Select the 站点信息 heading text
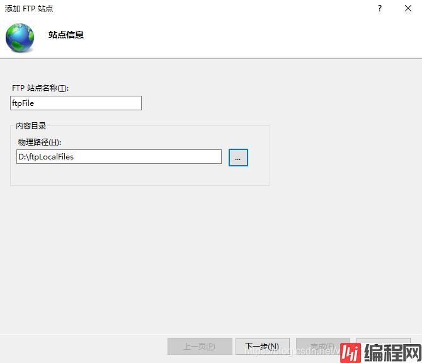This screenshot has height=363, width=422. coord(66,35)
